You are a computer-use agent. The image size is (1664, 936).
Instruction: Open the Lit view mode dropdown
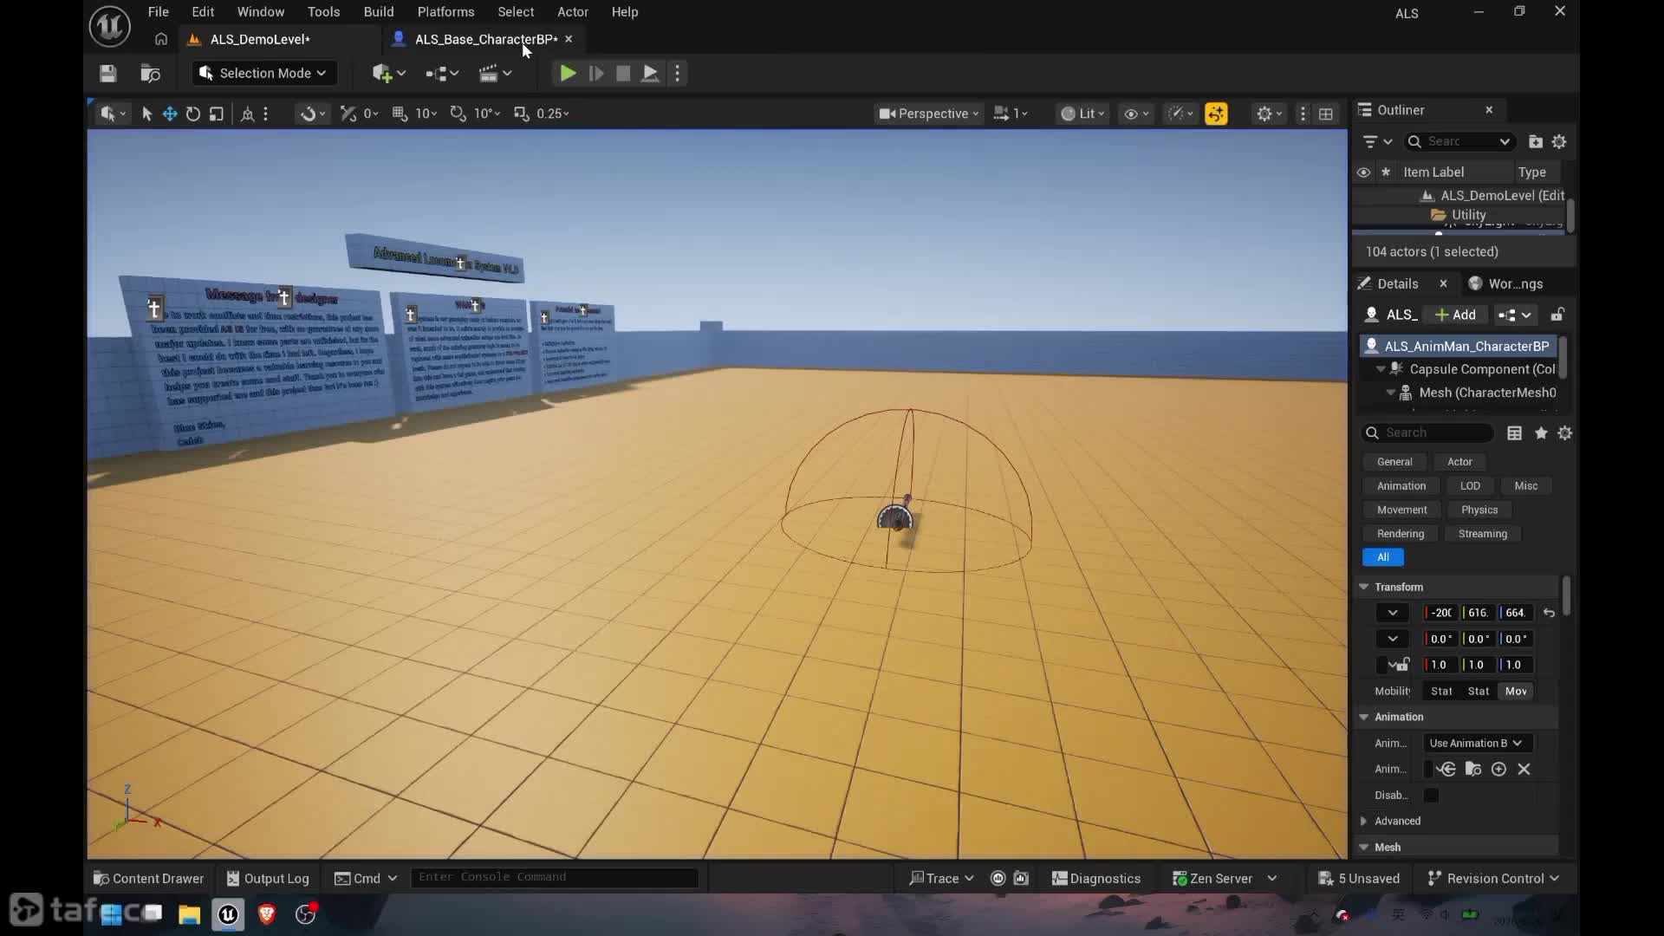click(x=1082, y=114)
